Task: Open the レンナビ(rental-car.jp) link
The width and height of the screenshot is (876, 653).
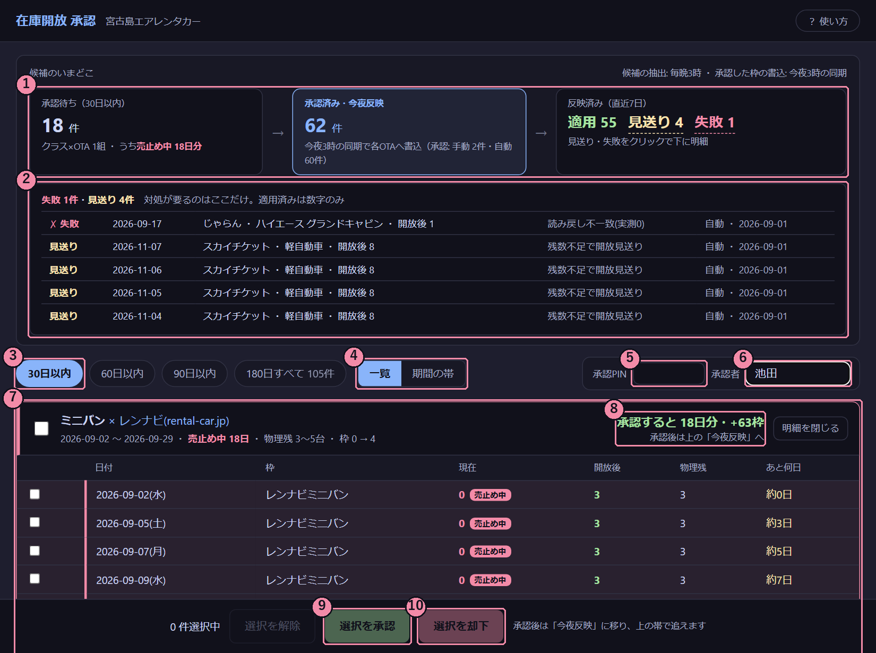Action: coord(174,421)
